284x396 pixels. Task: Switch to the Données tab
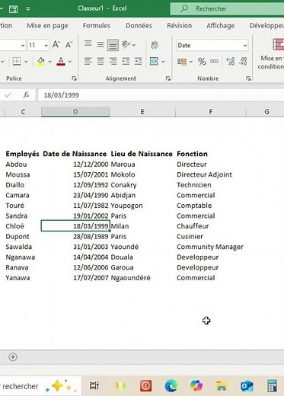[x=139, y=26]
